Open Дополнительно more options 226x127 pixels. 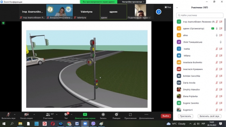pos(147,116)
